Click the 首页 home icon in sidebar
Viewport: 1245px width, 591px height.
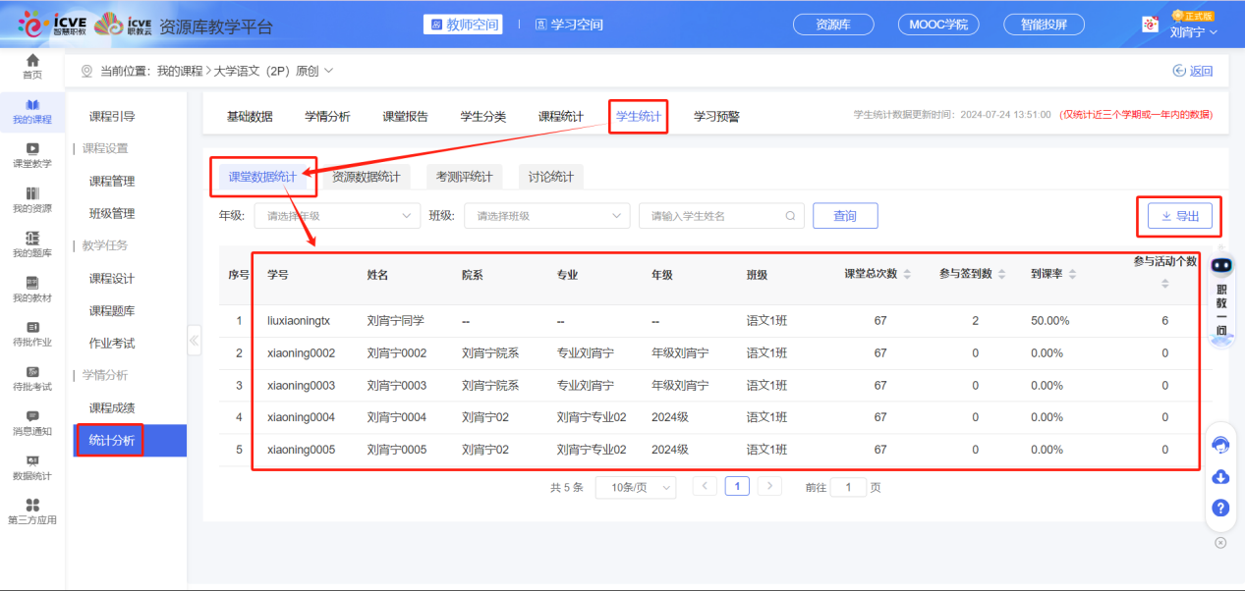[x=32, y=66]
